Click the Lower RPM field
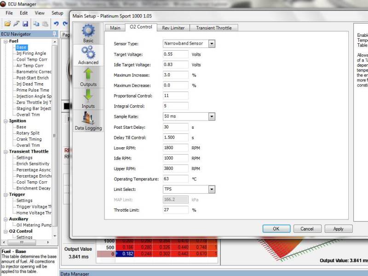368x276 pixels. (176, 148)
